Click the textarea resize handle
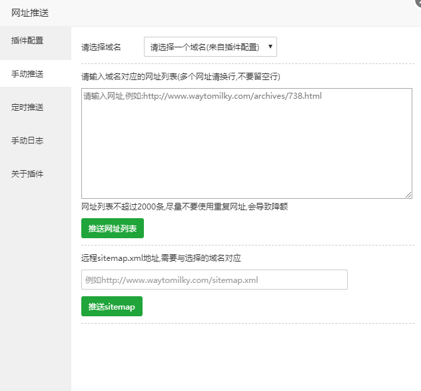This screenshot has width=421, height=391. point(408,195)
